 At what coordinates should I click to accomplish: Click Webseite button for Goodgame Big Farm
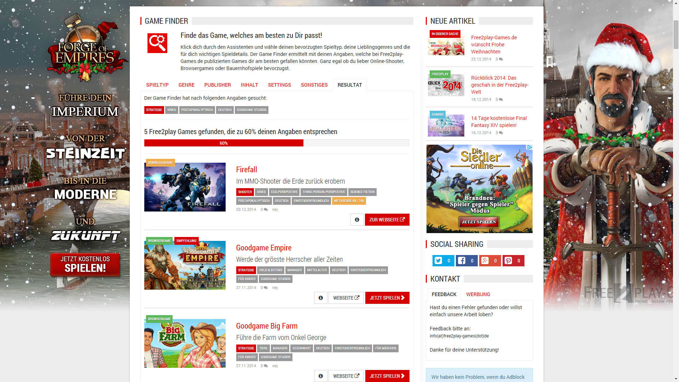(x=346, y=376)
